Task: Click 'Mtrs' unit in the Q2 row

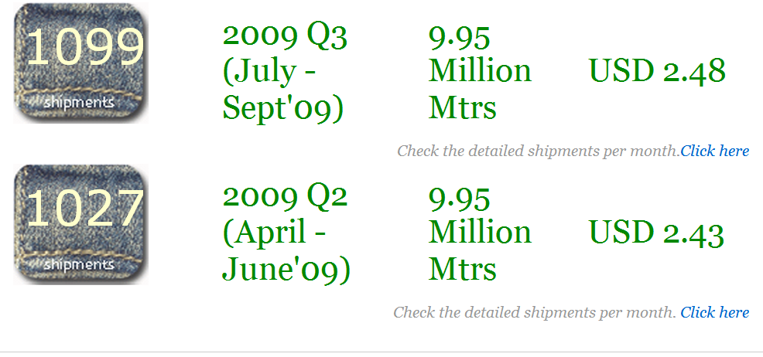Action: [x=462, y=269]
